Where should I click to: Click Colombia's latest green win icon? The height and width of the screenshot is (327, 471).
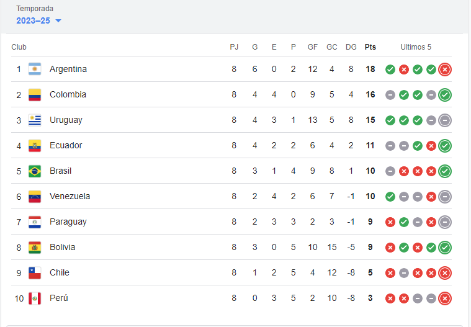(x=445, y=95)
